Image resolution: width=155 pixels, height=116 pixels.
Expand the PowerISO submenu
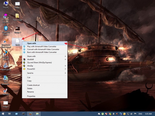[x=45, y=69]
